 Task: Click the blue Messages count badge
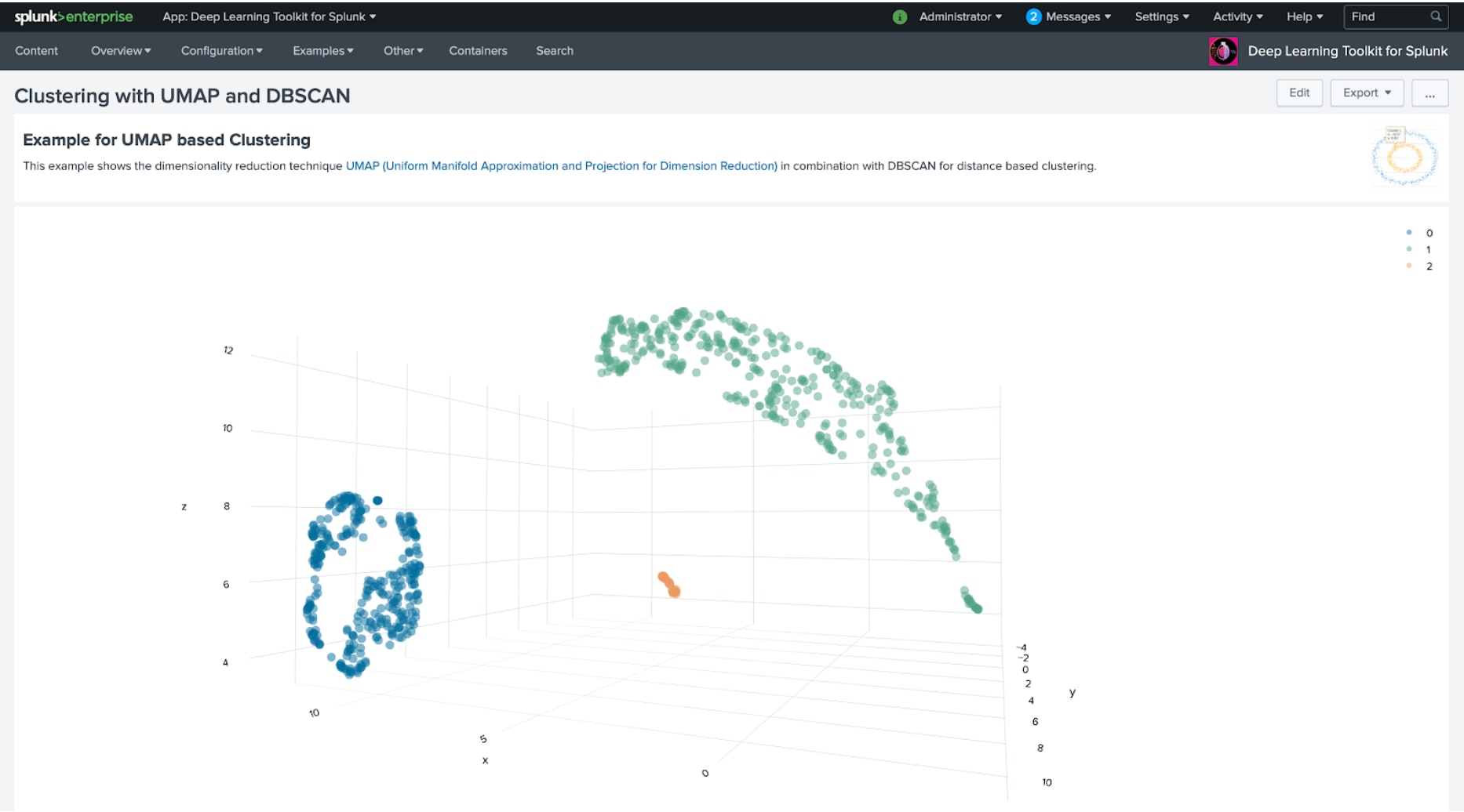pyautogui.click(x=1033, y=16)
